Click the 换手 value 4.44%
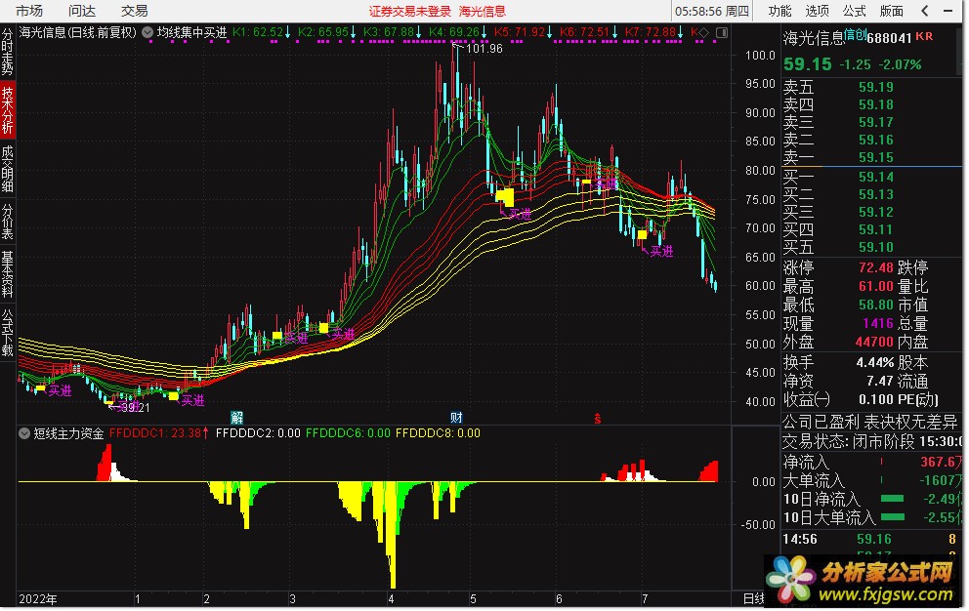969x611 pixels. [875, 363]
